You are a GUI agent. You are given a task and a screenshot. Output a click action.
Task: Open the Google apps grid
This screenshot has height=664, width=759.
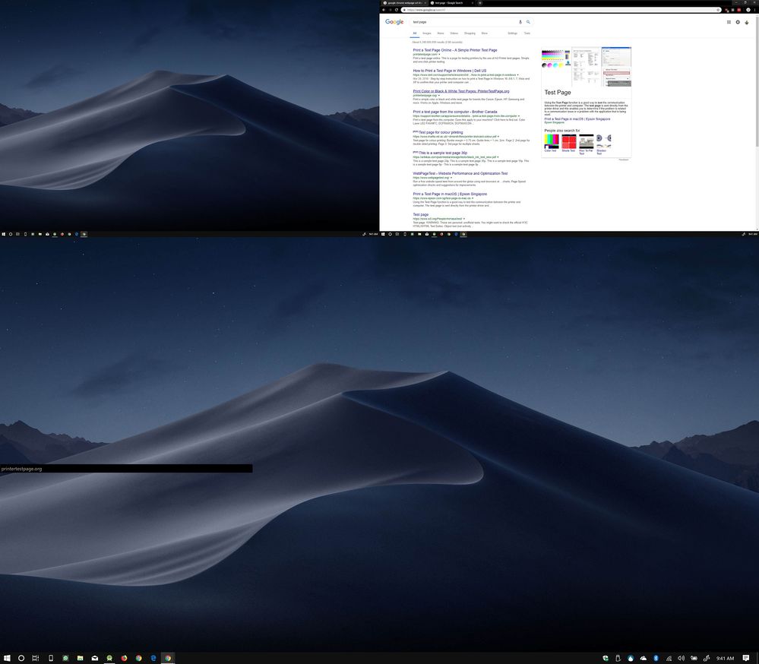point(729,22)
